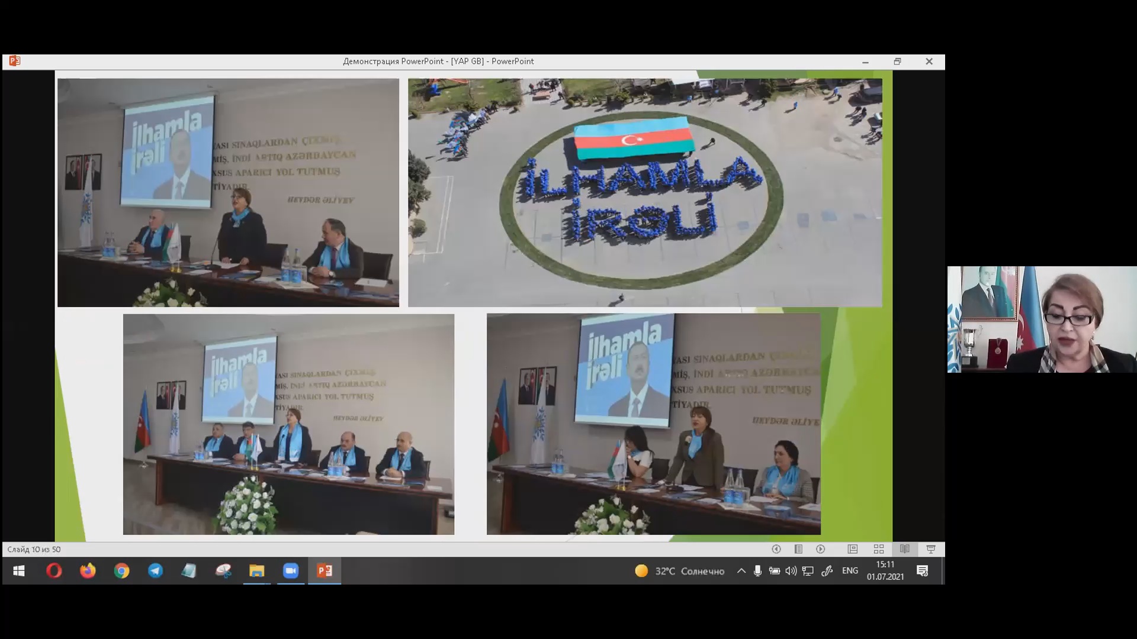Click the PowerPoint window title text

pyautogui.click(x=438, y=61)
